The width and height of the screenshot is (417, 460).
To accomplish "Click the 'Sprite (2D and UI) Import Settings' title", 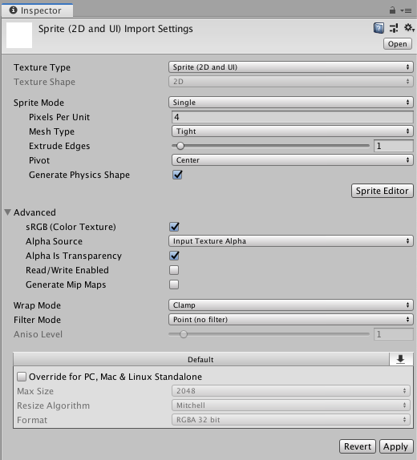I will coord(115,29).
